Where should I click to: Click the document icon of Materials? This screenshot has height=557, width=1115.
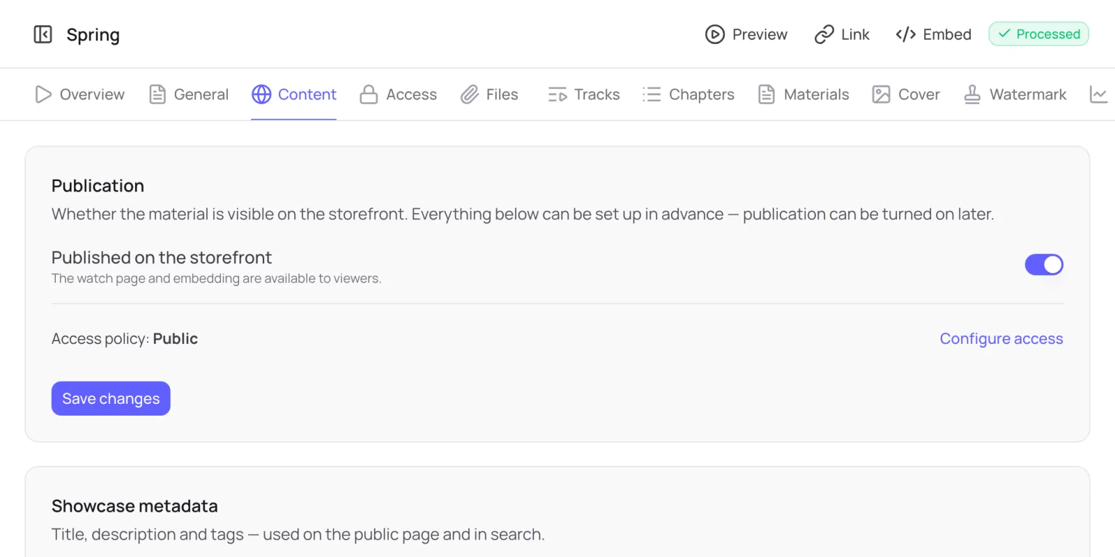pyautogui.click(x=767, y=94)
